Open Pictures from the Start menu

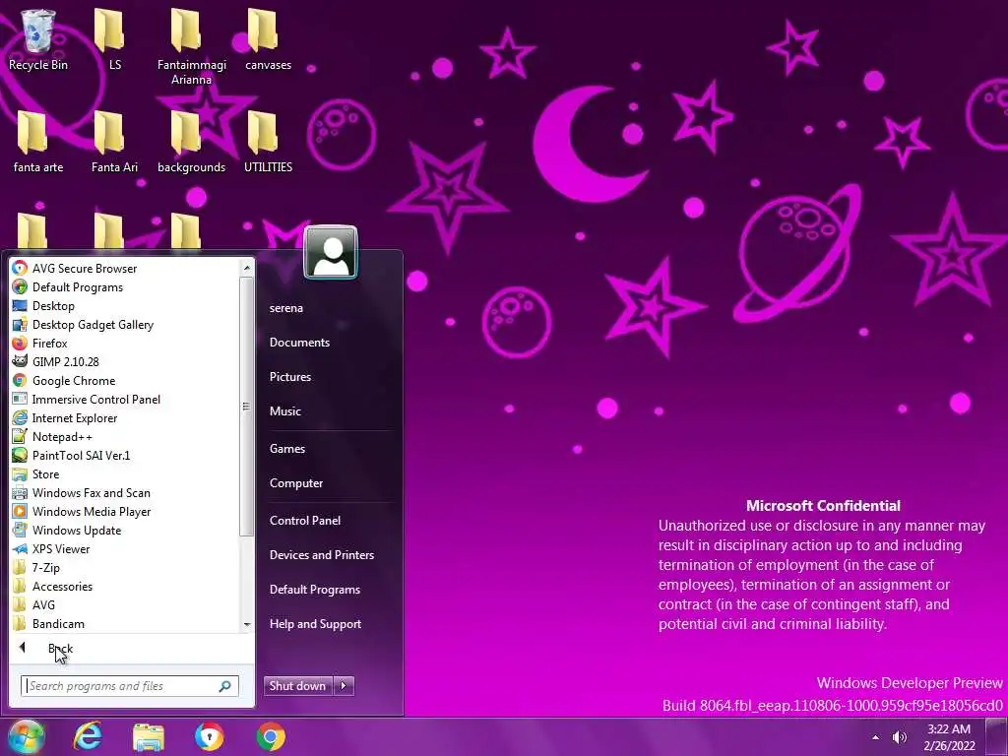(290, 377)
